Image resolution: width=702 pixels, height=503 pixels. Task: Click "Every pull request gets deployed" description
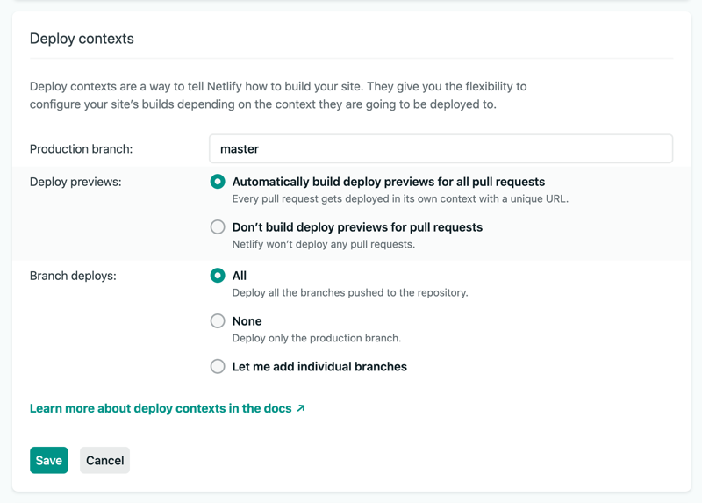click(x=400, y=198)
